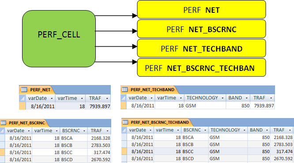Click select-all corner of PERF_NET_TECHBAND table
294x163 pixels.
click(x=124, y=98)
